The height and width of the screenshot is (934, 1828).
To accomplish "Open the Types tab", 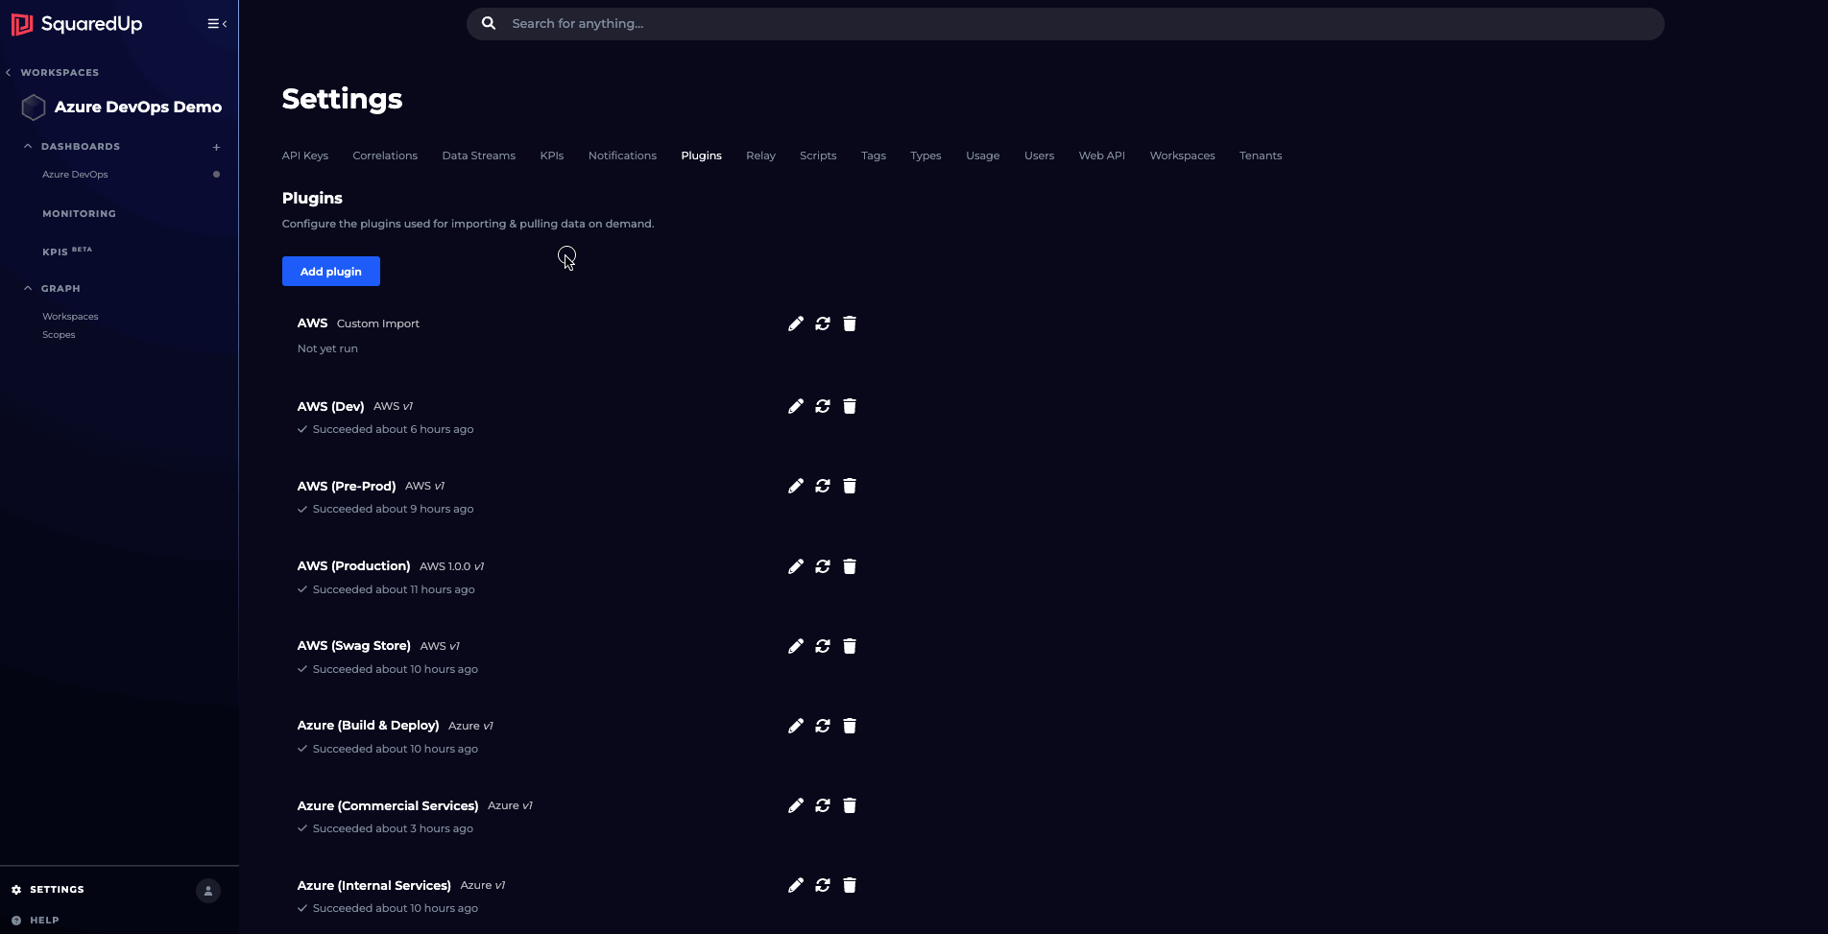I will (926, 156).
